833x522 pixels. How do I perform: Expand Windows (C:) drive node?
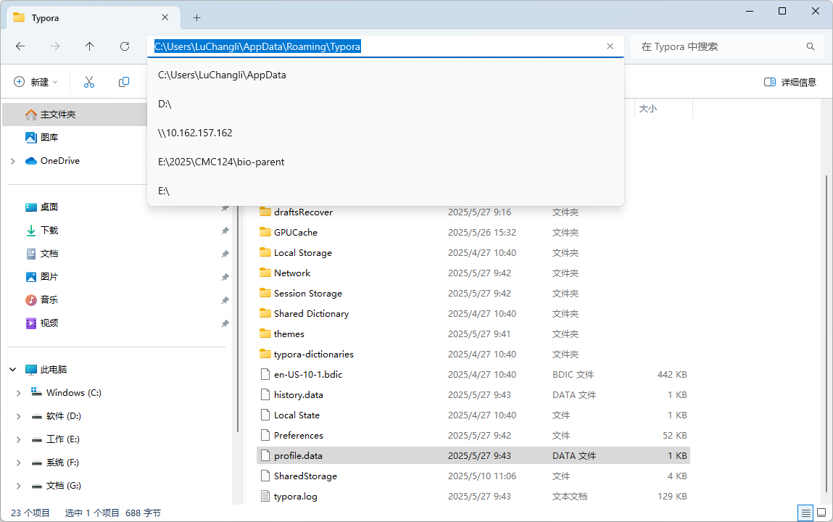click(19, 393)
